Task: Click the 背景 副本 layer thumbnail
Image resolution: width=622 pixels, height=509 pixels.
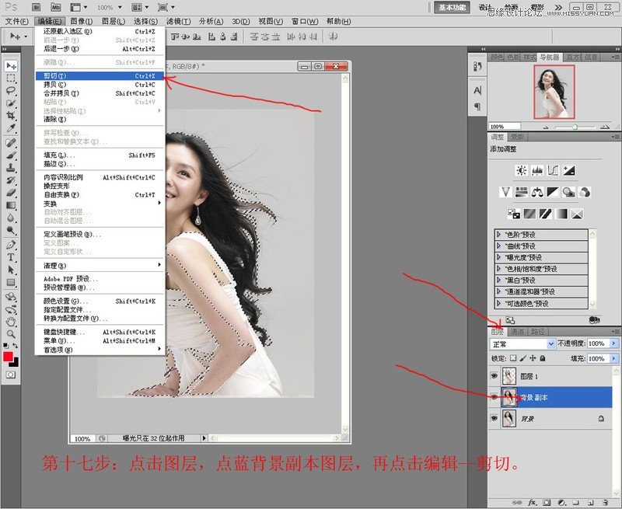Action: coord(509,397)
